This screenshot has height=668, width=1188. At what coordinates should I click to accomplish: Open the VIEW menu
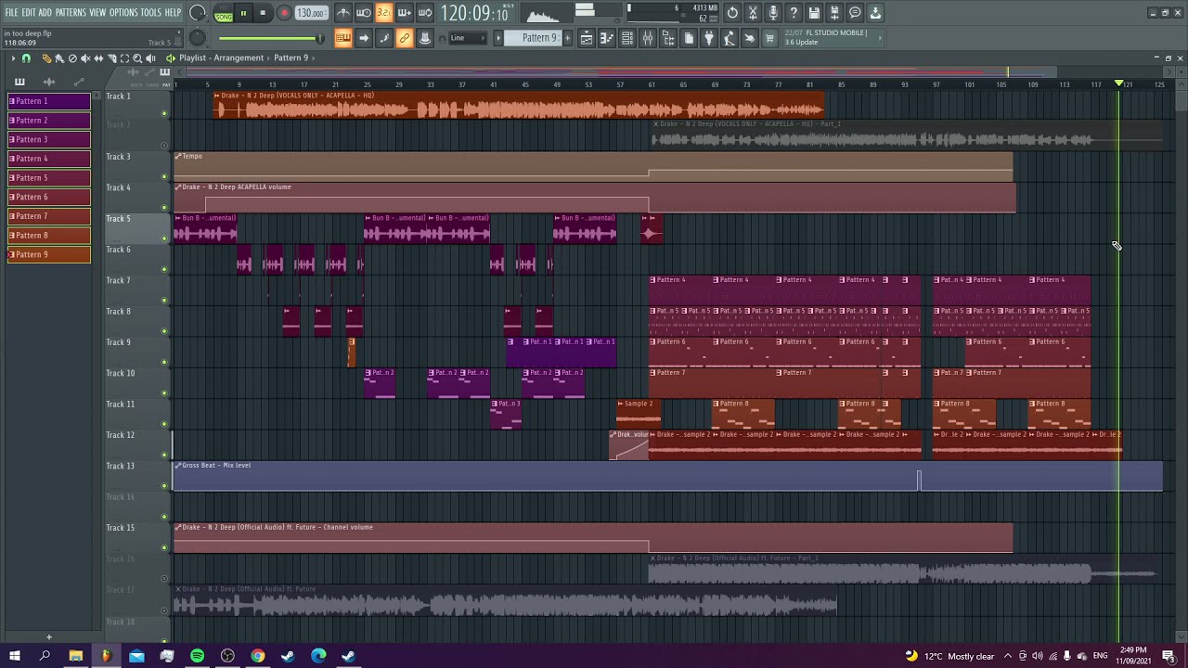[97, 12]
